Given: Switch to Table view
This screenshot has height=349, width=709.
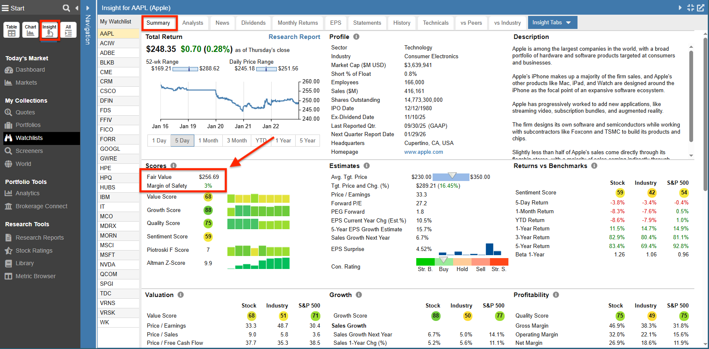Looking at the screenshot, I should 12,30.
